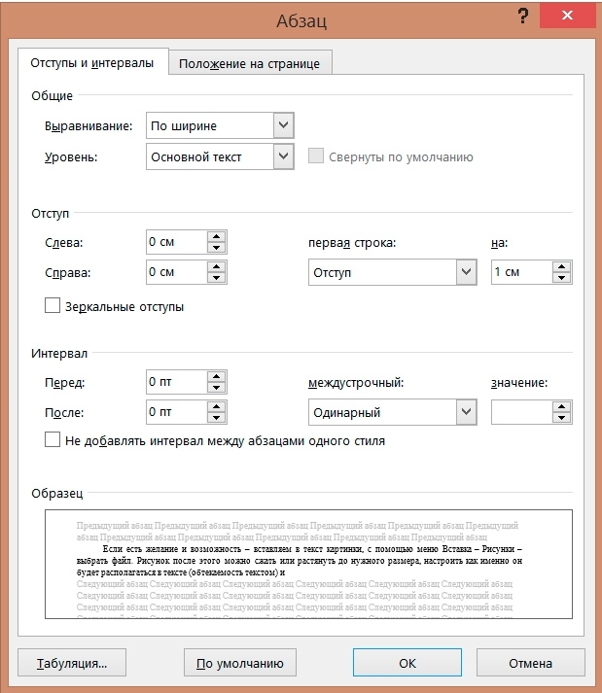Open the первая строка dropdown

(x=466, y=273)
